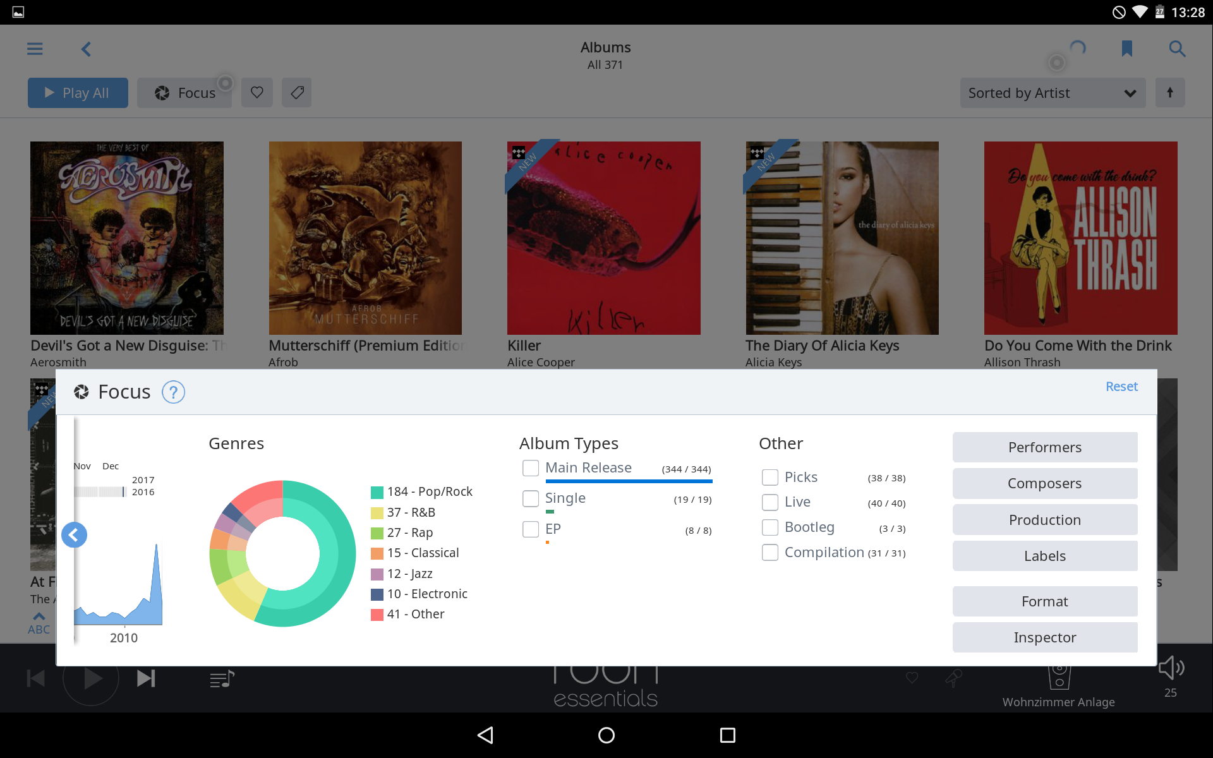Enable the Picks filter checkbox
Image resolution: width=1213 pixels, height=758 pixels.
tap(770, 478)
